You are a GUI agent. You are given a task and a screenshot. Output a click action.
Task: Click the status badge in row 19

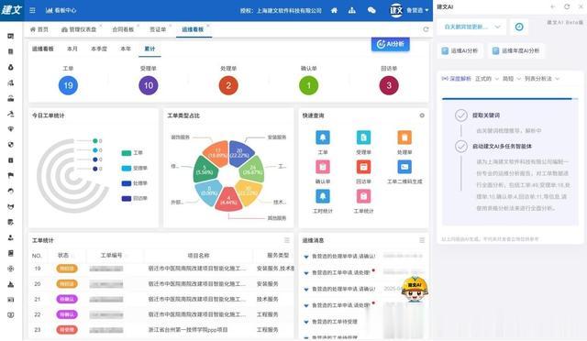[67, 269]
